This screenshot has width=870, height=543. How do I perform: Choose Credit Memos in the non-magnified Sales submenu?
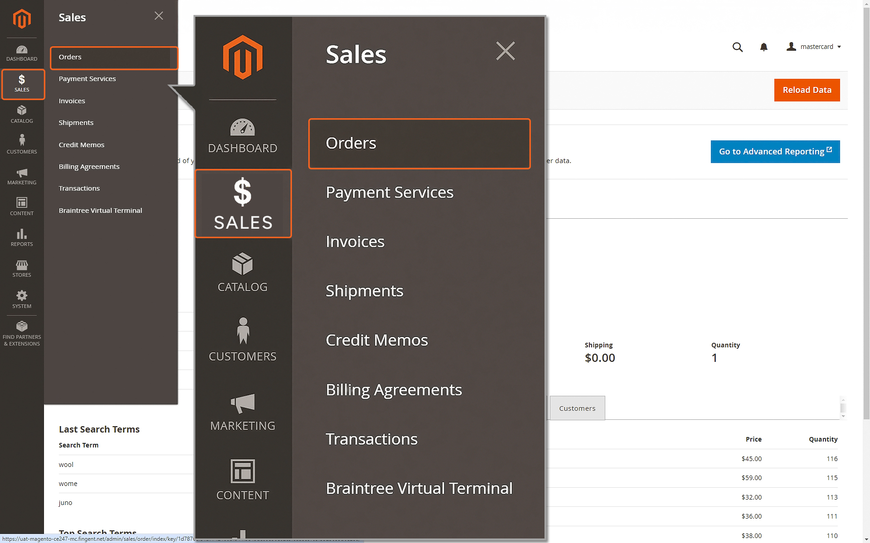pos(81,145)
